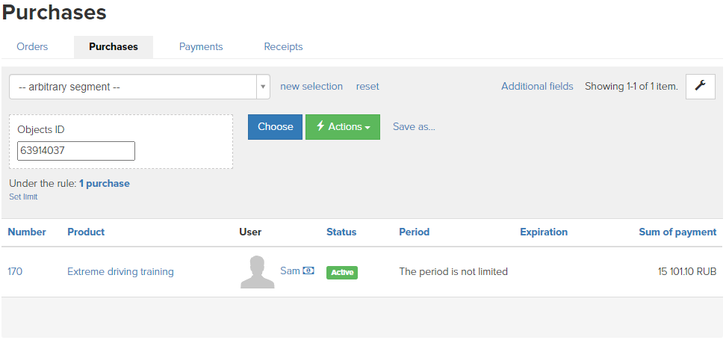
Task: Click Sam's user avatar image
Action: tap(258, 272)
